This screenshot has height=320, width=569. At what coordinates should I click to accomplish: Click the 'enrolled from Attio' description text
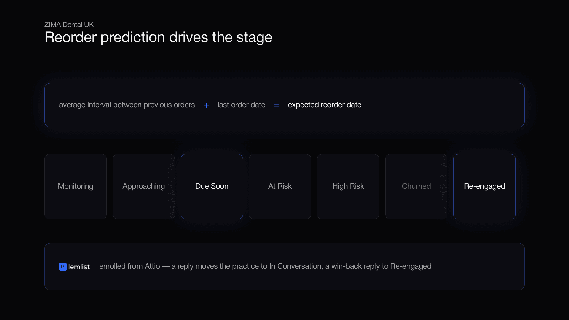(x=130, y=266)
